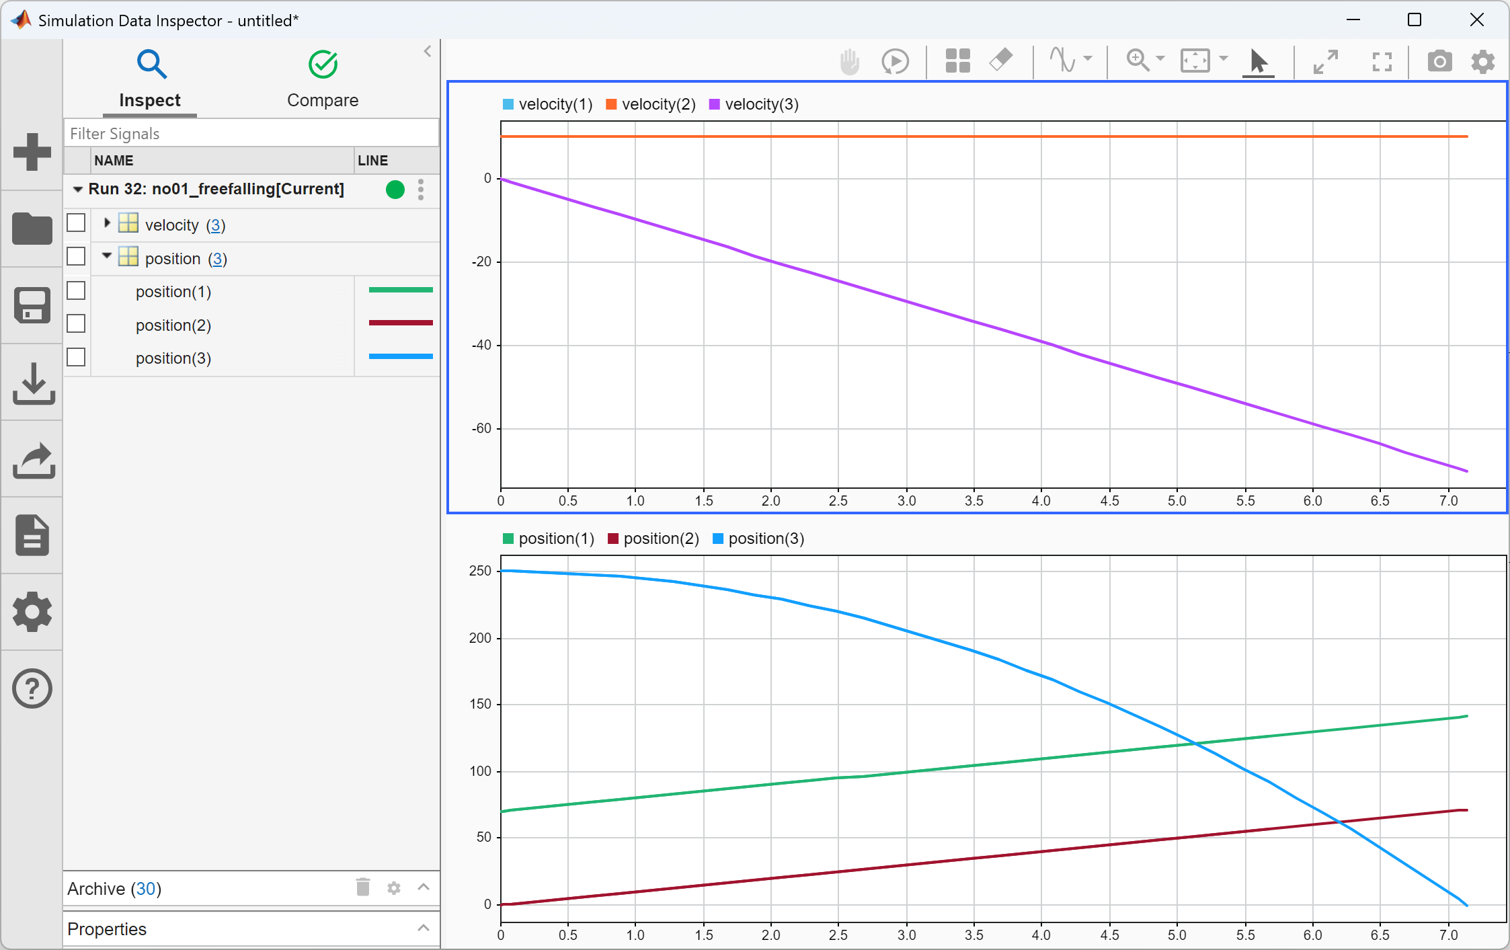This screenshot has height=950, width=1510.
Task: Click the fit-to-view icon
Action: [x=1195, y=61]
